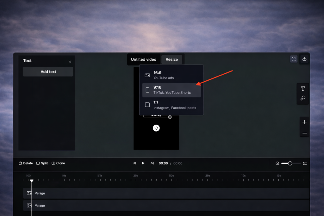
Task: Play the video preview
Action: click(143, 163)
